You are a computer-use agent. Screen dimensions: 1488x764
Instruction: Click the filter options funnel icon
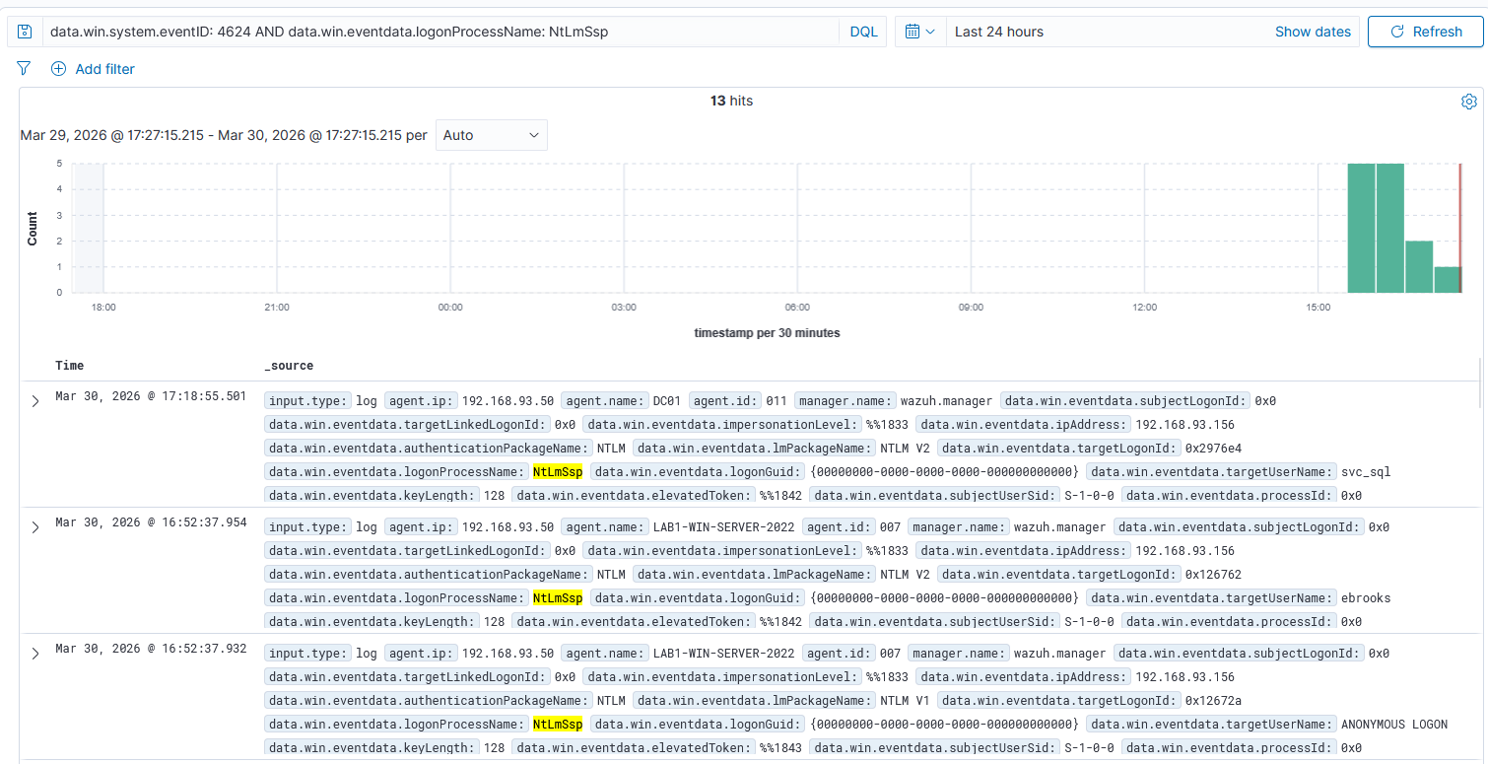point(25,69)
